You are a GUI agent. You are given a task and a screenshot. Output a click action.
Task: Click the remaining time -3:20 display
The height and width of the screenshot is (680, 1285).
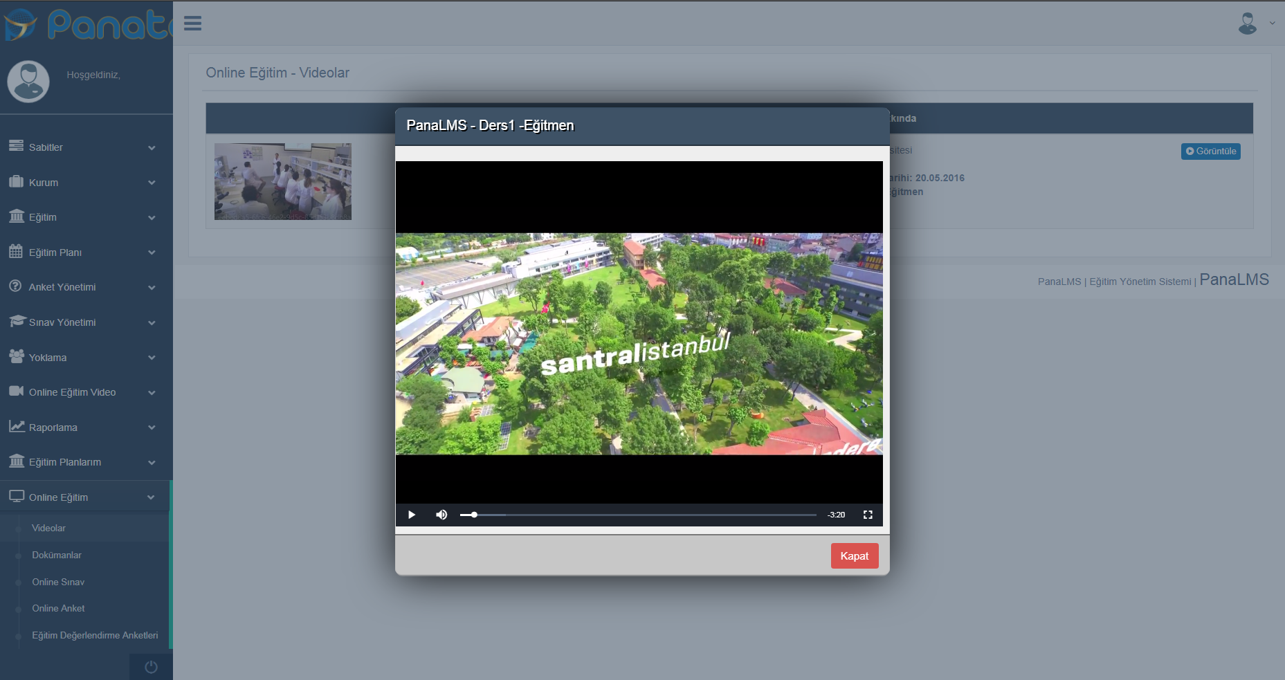pos(836,515)
